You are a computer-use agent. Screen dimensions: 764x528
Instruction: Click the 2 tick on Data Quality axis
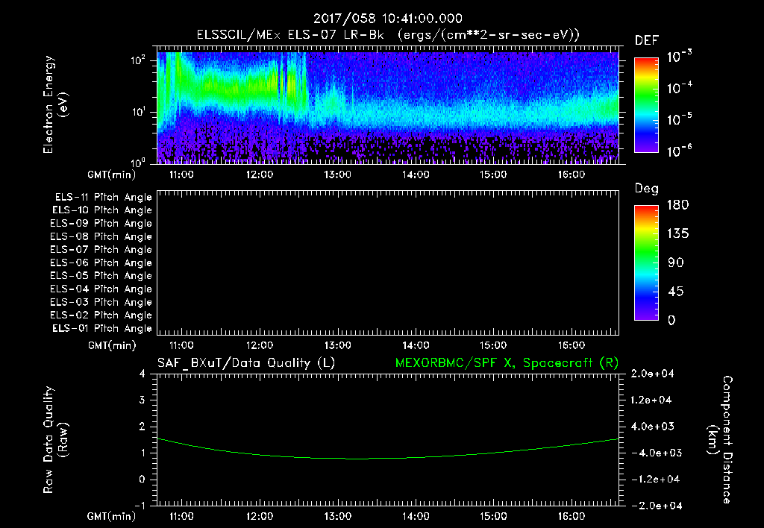(x=142, y=427)
